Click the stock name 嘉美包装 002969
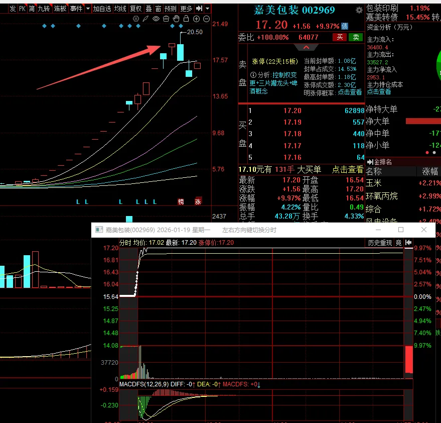This screenshot has width=441, height=423. [x=294, y=10]
